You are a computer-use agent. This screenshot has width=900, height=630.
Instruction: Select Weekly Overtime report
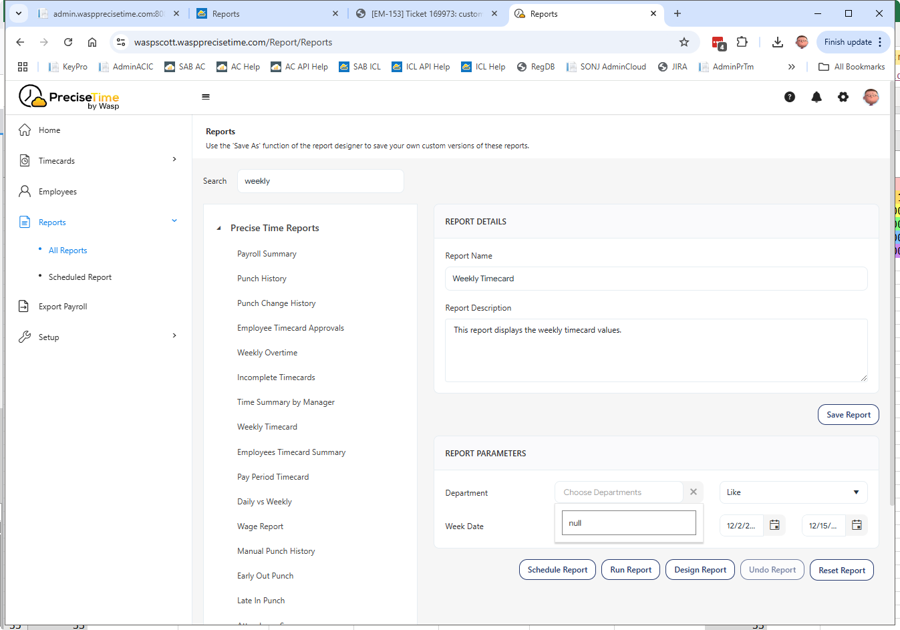coord(267,353)
